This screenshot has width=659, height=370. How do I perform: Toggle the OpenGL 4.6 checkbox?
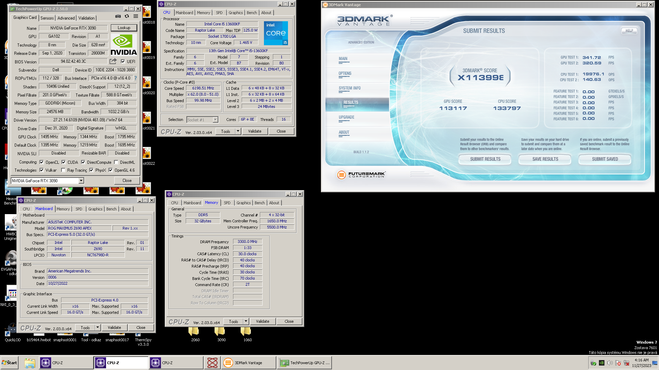click(111, 170)
